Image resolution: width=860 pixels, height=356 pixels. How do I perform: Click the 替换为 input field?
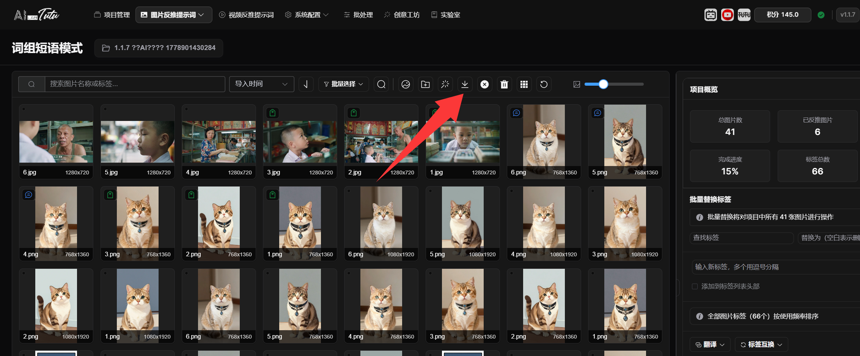(x=829, y=238)
